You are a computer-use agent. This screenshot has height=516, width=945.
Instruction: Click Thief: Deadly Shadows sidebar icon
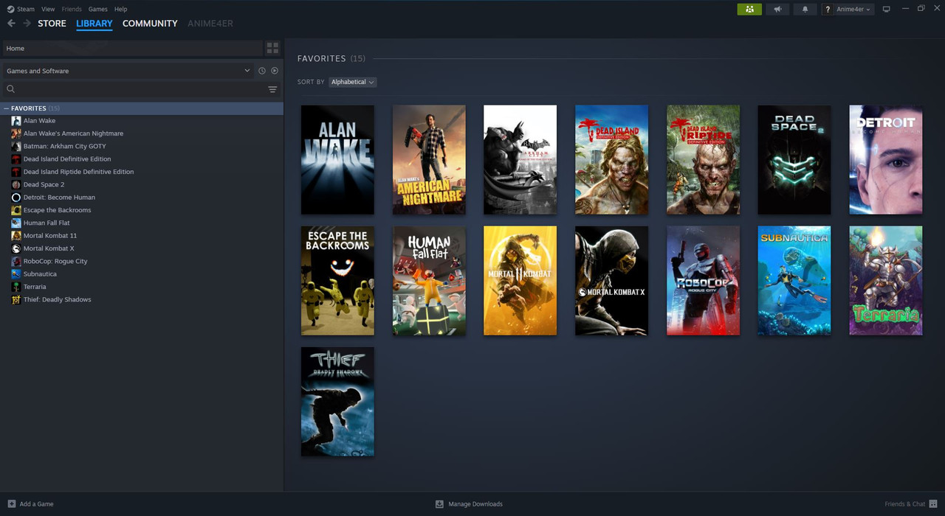point(16,300)
